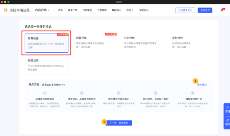Image resolution: width=230 pixels, height=136 pixels.
Task: Click the 小红书蒲公英 logo icon
Action: click(6, 10)
